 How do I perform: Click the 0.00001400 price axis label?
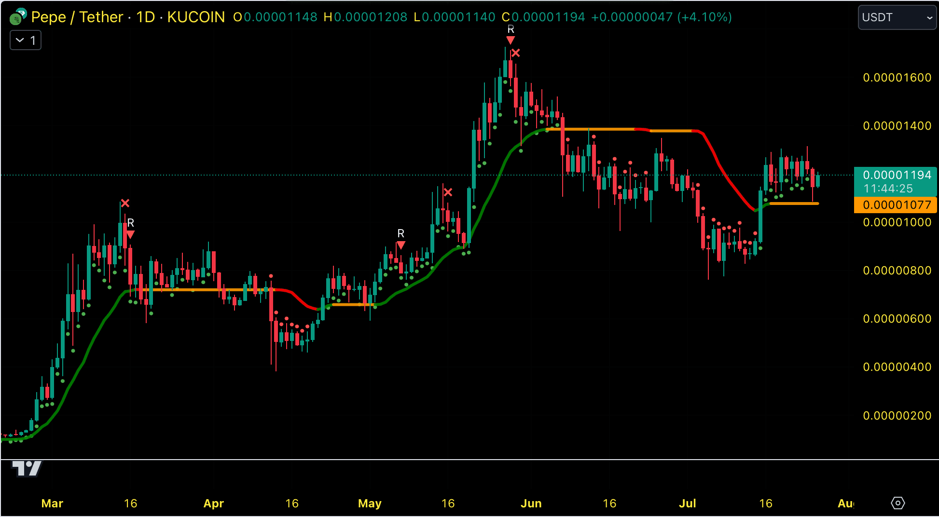[897, 126]
